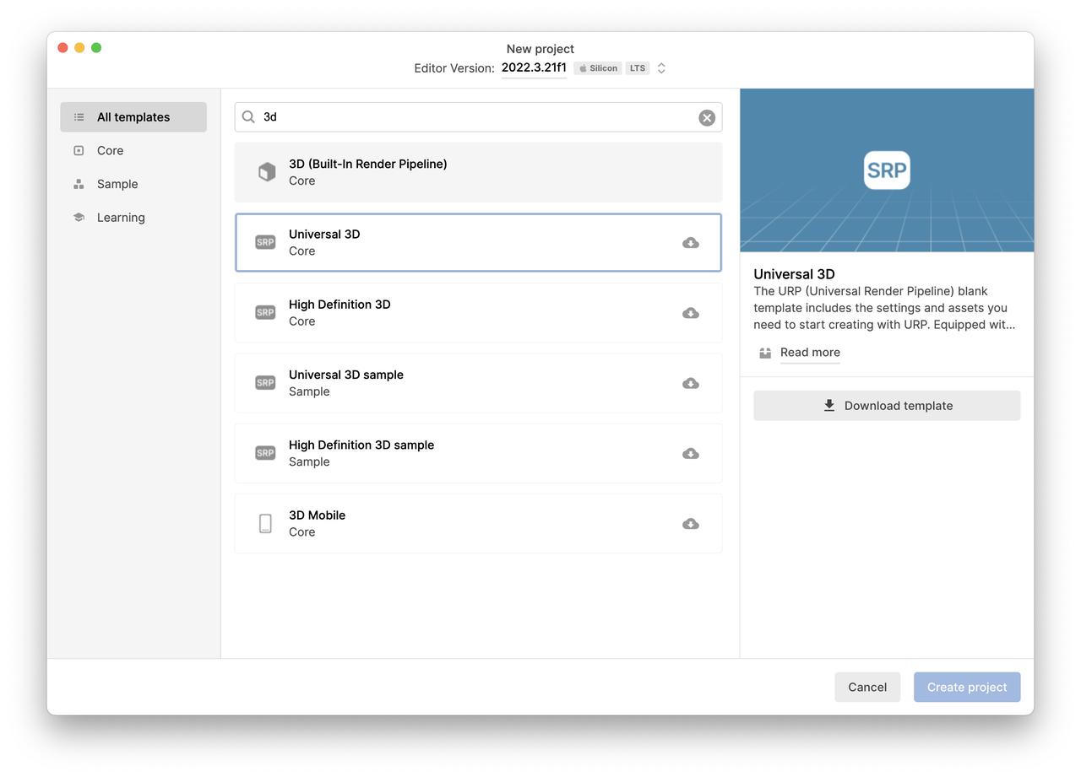This screenshot has width=1081, height=777.
Task: Click the LTS badge
Action: click(x=638, y=68)
